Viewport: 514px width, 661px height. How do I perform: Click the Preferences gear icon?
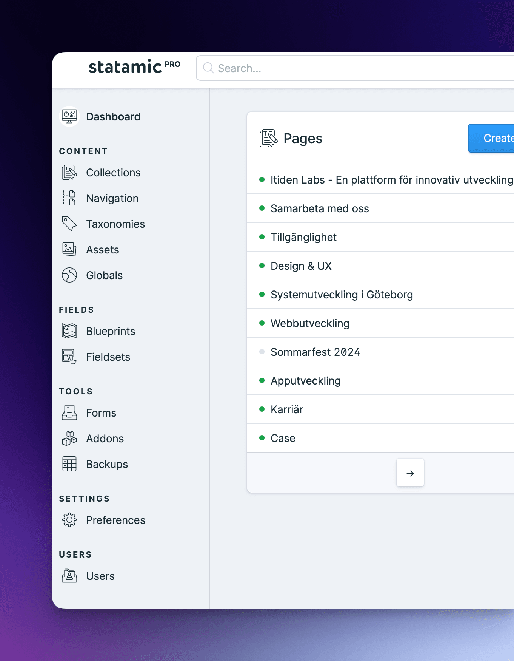(x=69, y=520)
